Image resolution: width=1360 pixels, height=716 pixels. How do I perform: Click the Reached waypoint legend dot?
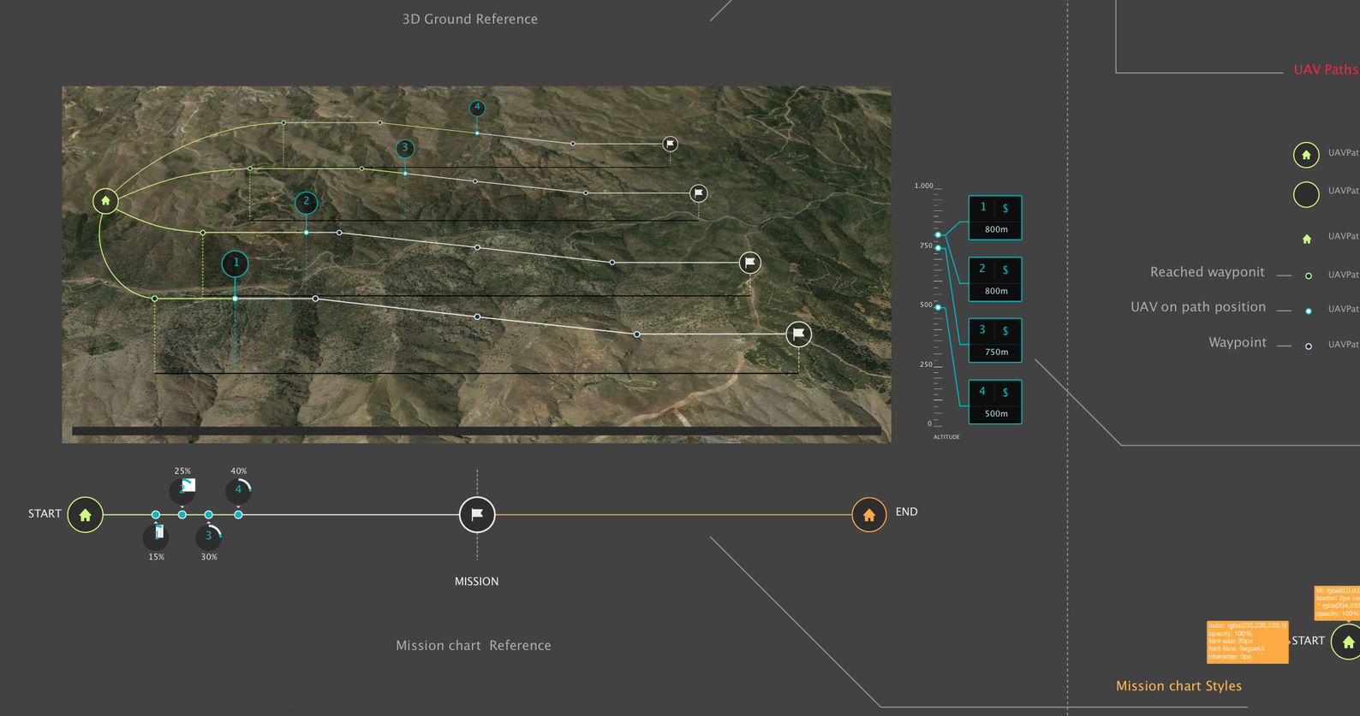coord(1308,275)
